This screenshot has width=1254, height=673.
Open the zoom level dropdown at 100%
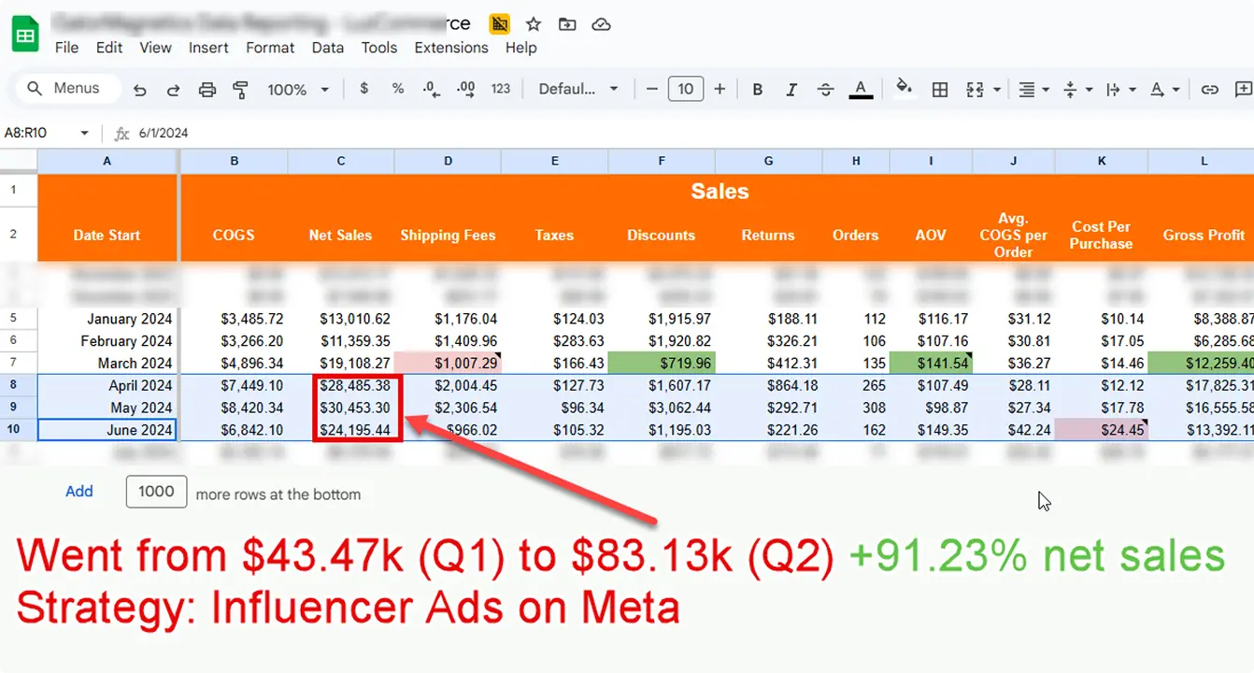(x=298, y=90)
